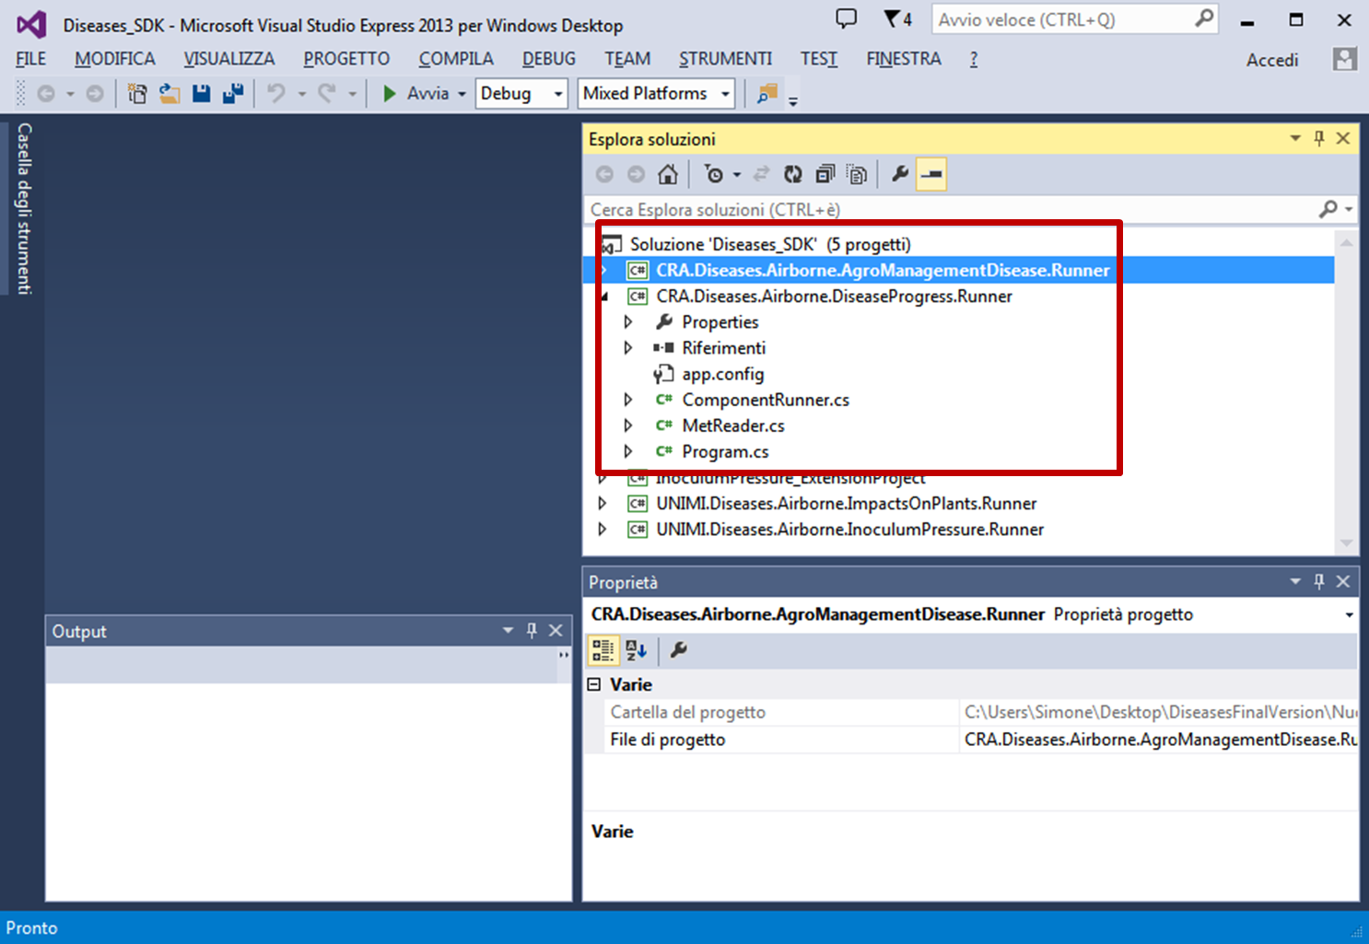Open the FINESTRA menu
The height and width of the screenshot is (944, 1369).
[x=904, y=59]
